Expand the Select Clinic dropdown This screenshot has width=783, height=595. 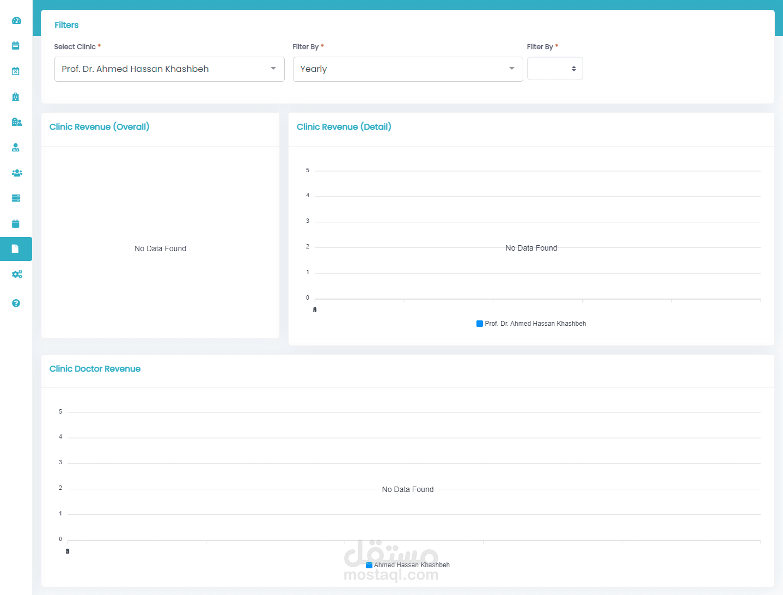pos(169,69)
